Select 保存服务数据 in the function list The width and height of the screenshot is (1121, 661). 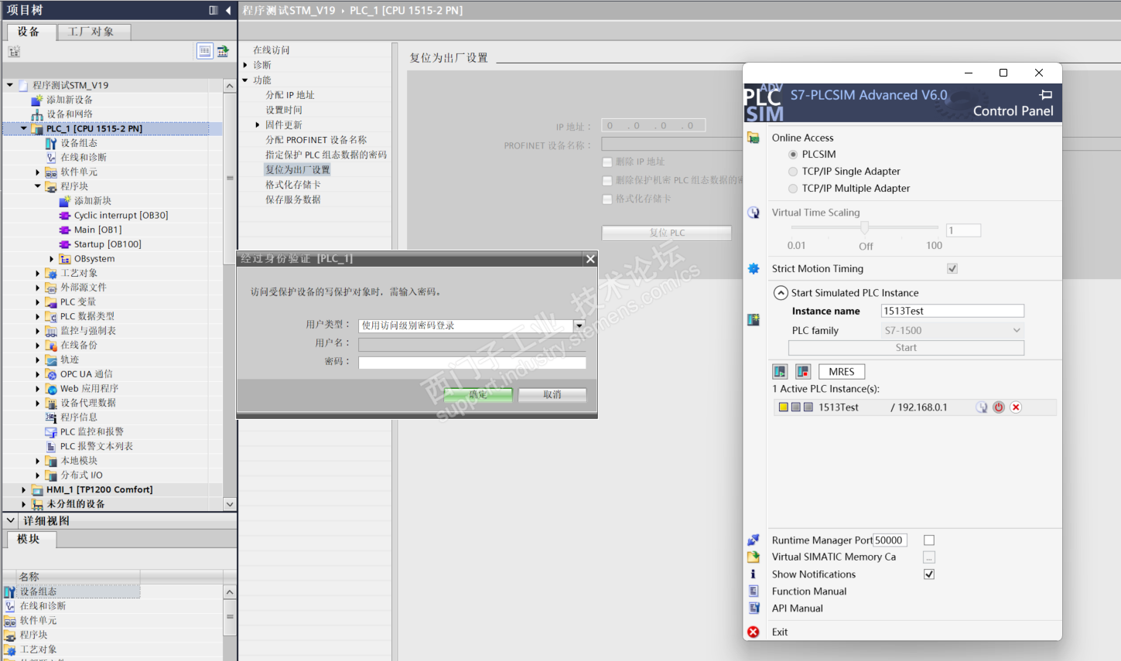(x=293, y=199)
